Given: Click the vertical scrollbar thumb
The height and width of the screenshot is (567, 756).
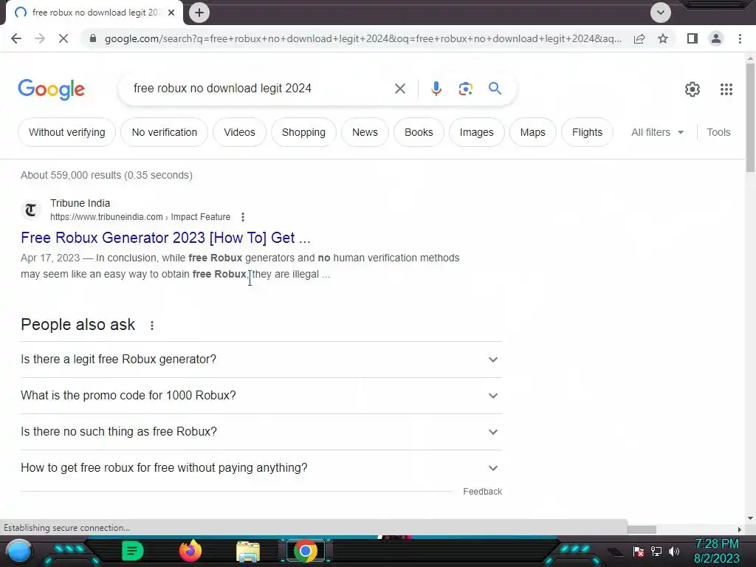Looking at the screenshot, I should click(750, 117).
